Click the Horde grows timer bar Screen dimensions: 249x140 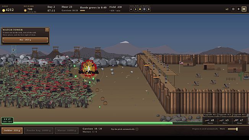(93, 11)
